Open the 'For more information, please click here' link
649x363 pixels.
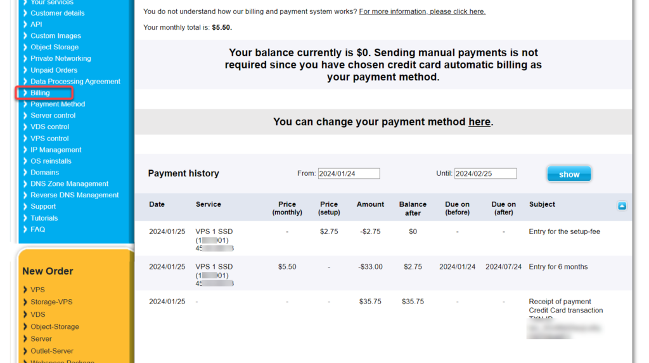click(x=422, y=11)
